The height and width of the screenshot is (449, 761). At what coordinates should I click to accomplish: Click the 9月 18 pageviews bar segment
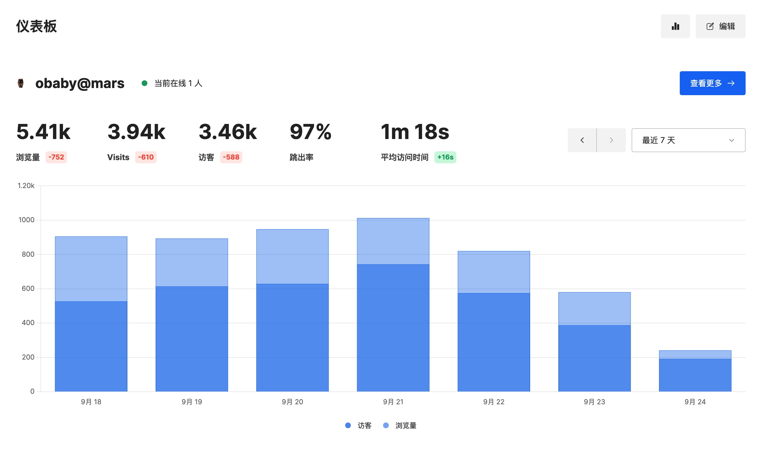[x=91, y=269]
